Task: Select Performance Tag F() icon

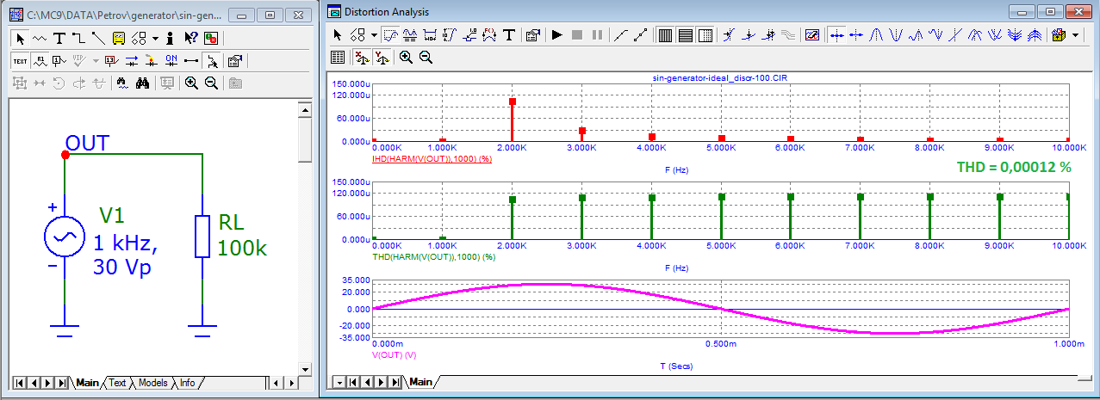Action: pos(489,35)
